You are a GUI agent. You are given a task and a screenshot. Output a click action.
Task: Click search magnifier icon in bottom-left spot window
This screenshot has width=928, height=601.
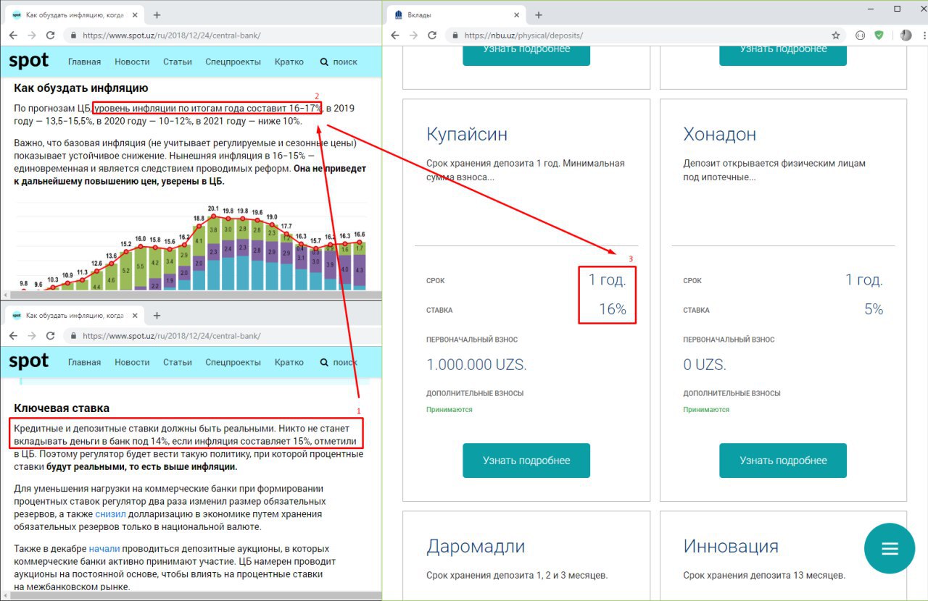[x=323, y=362]
